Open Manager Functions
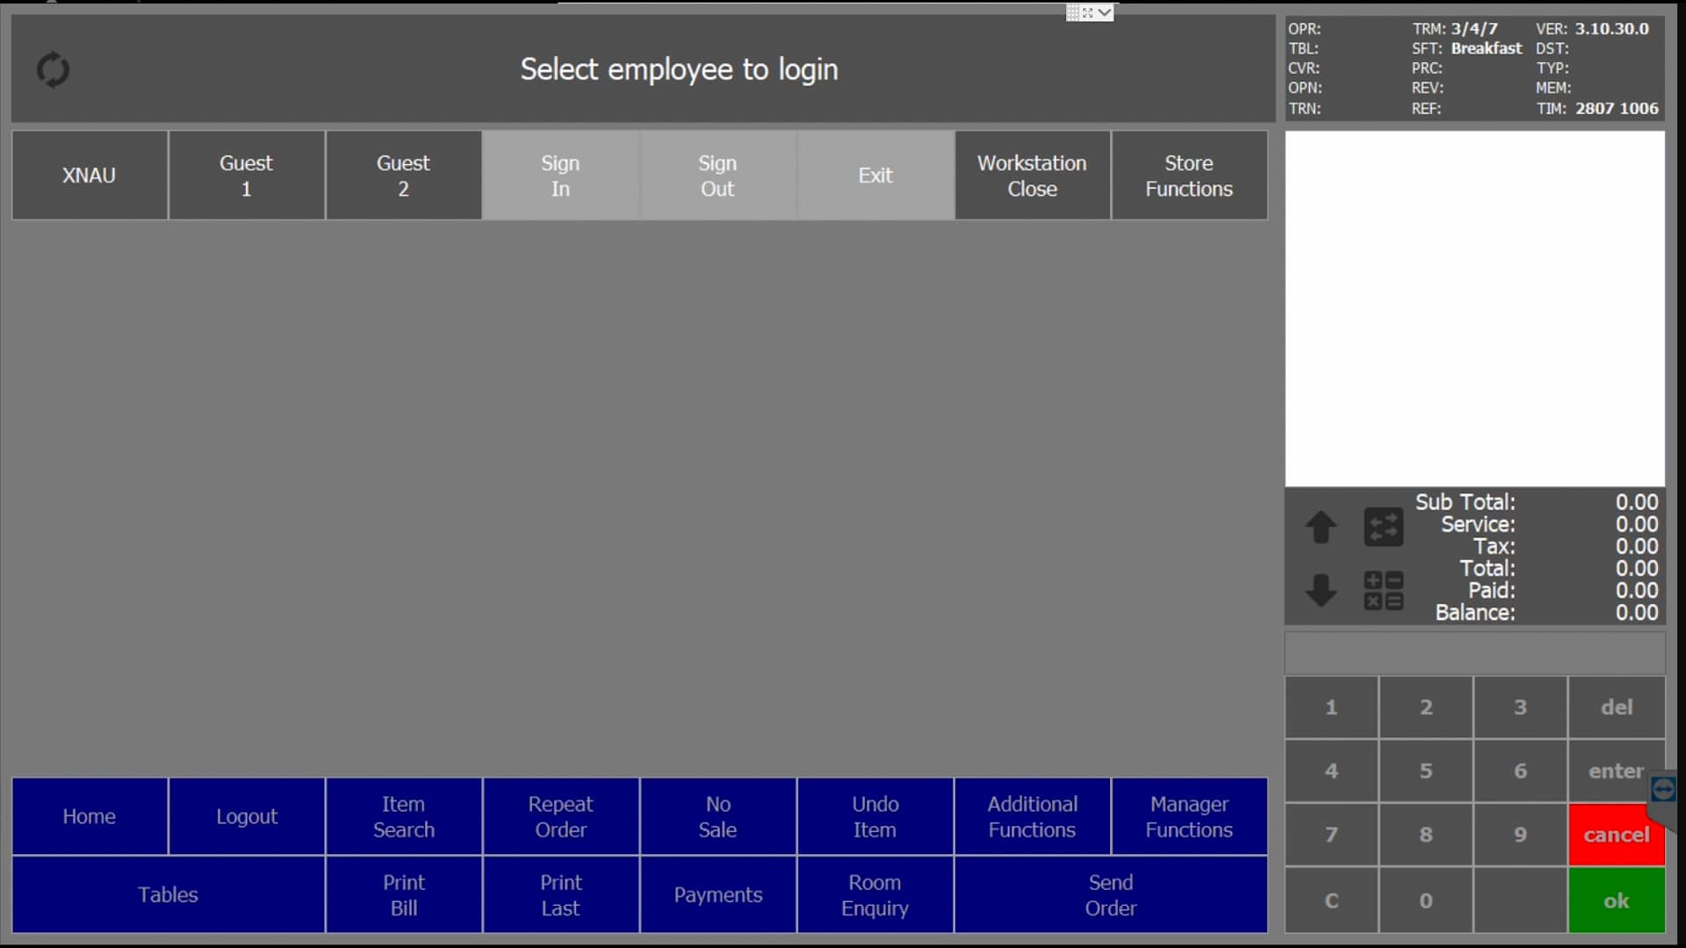Viewport: 1686px width, 948px height. click(x=1189, y=815)
